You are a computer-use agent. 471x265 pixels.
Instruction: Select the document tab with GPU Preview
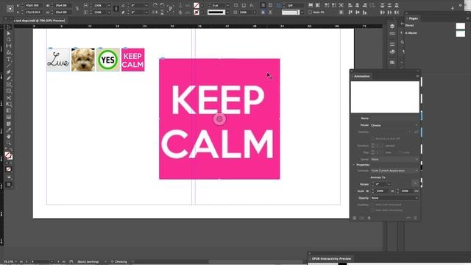(x=38, y=21)
